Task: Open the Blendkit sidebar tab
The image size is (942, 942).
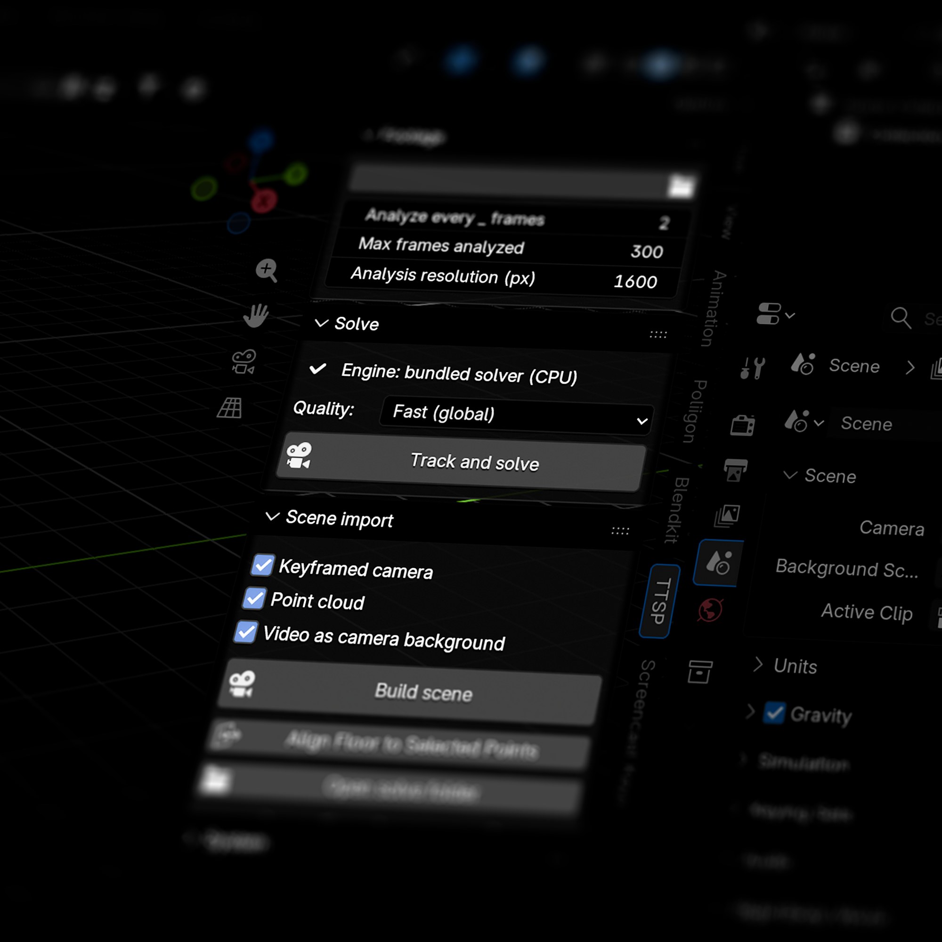Action: [x=678, y=511]
